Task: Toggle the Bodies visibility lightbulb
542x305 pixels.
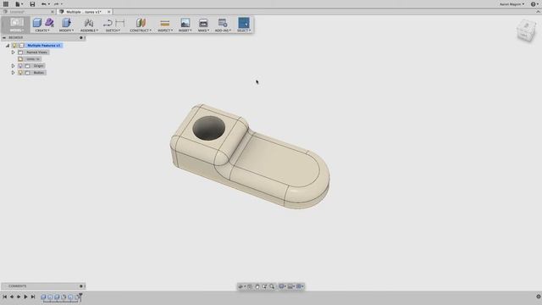Action: click(x=20, y=73)
